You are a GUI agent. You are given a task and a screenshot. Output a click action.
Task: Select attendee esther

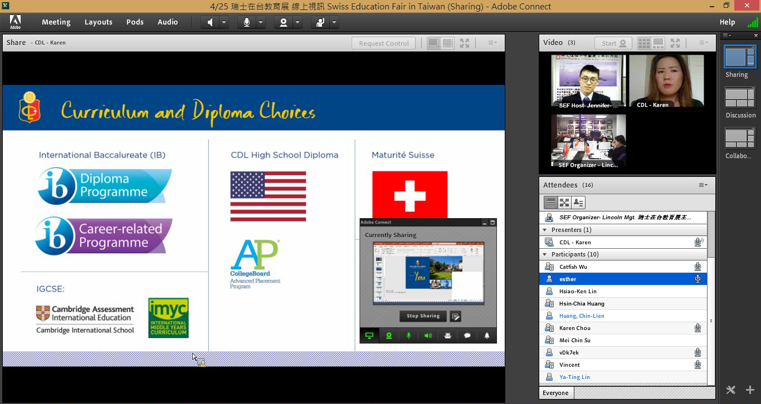tap(623, 279)
